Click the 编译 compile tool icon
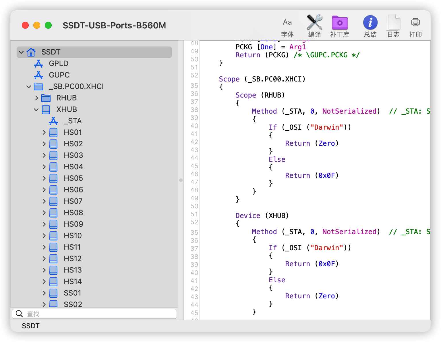The width and height of the screenshot is (441, 342). click(314, 22)
